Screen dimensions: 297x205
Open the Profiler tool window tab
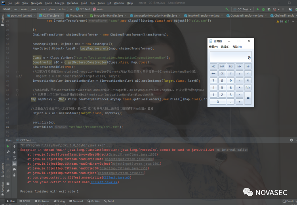93,201
